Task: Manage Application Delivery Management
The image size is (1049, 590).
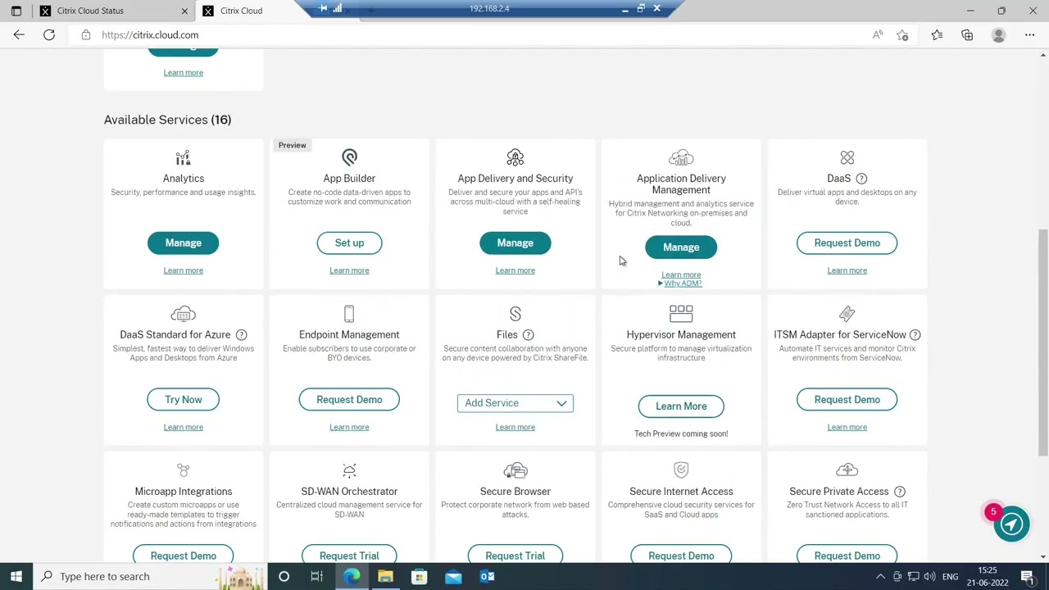Action: [x=681, y=247]
